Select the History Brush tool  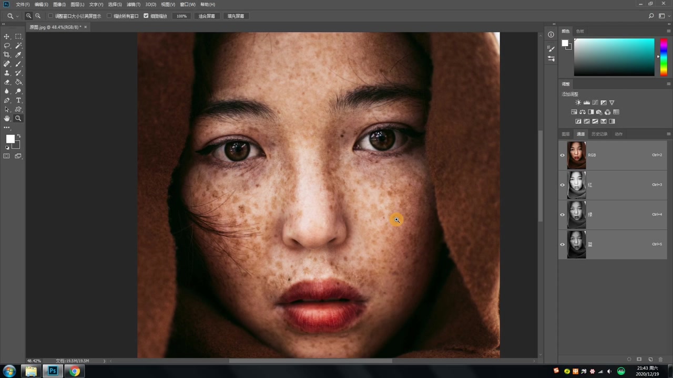point(18,73)
